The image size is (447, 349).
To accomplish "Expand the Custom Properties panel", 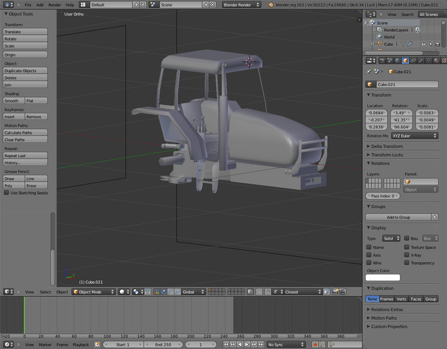I will 389,326.
